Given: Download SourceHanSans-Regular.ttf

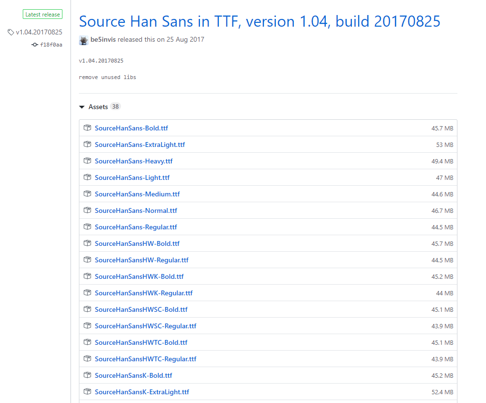Looking at the screenshot, I should click(x=136, y=226).
